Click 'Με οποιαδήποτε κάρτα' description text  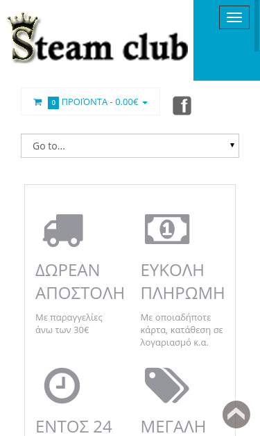pyautogui.click(x=182, y=330)
